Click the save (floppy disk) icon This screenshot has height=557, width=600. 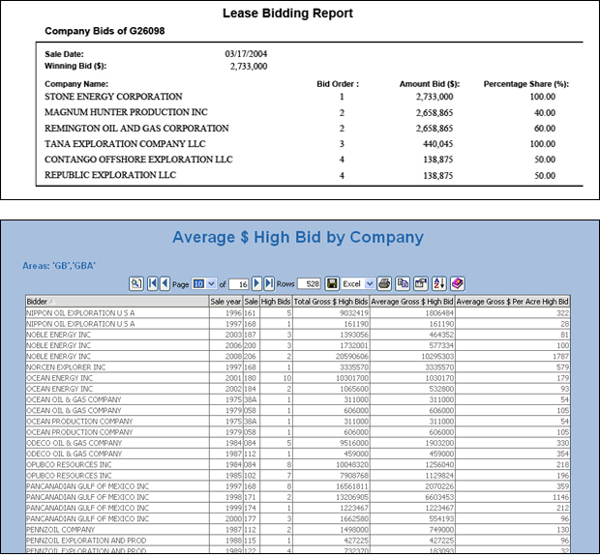point(332,283)
